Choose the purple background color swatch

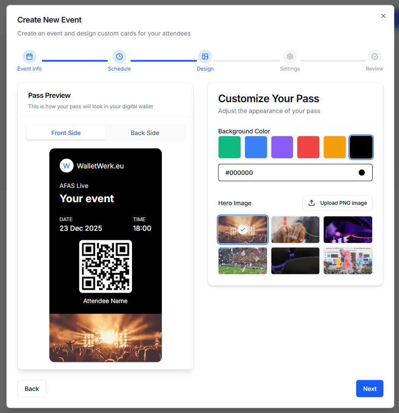(282, 147)
